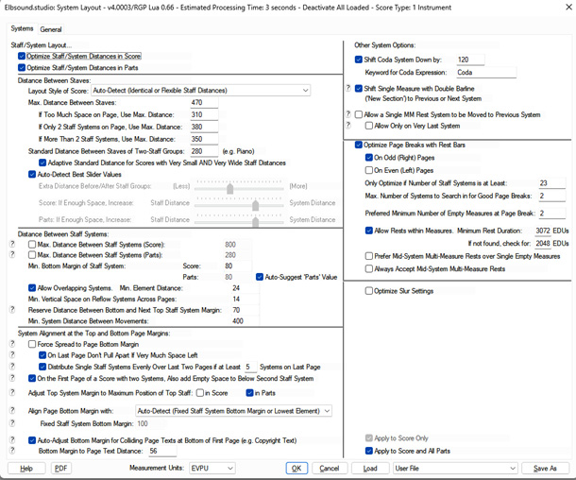Switch to the General tab

point(51,29)
